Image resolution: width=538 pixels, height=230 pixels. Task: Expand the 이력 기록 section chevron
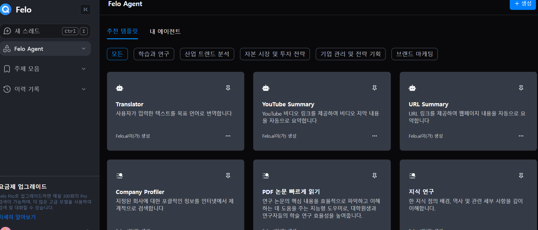(84, 89)
